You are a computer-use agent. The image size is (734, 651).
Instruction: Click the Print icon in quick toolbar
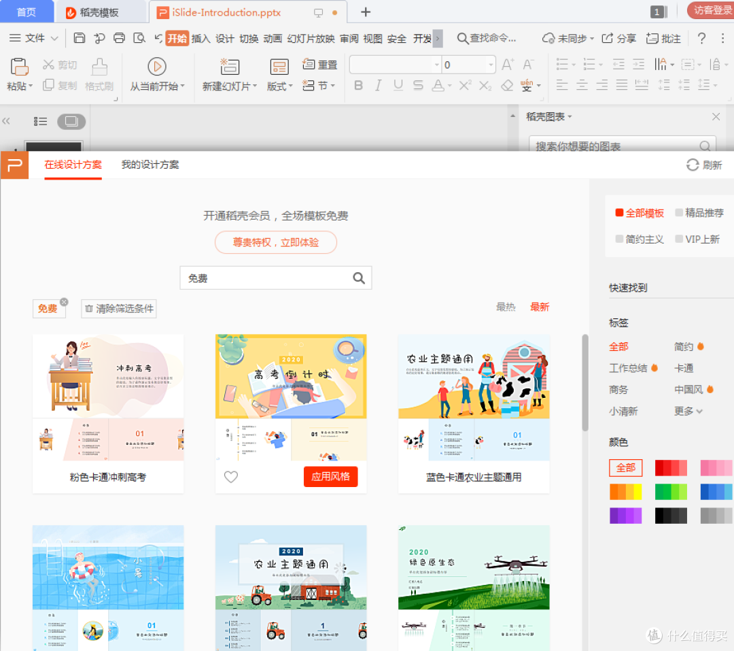120,38
